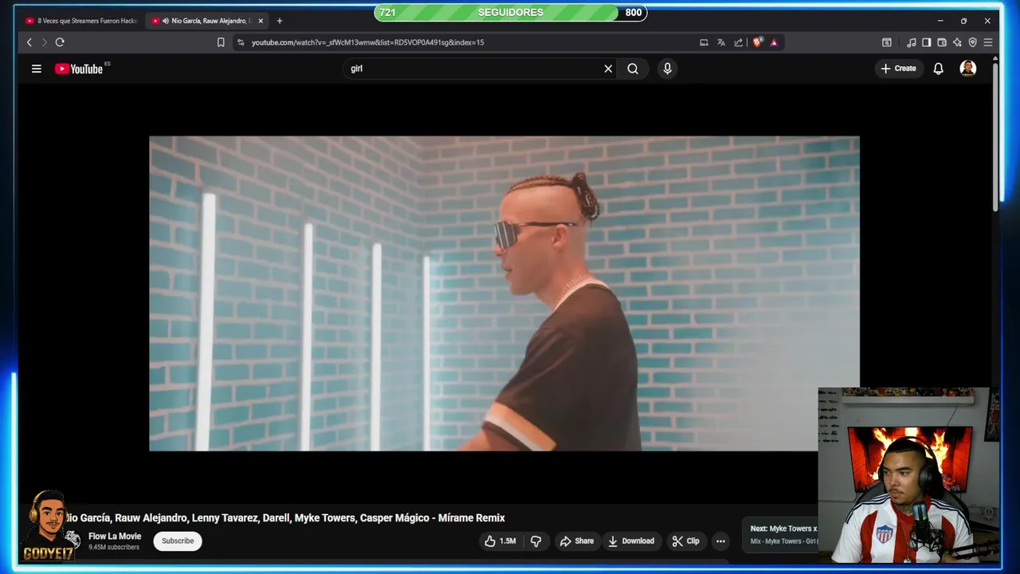Start voice search with microphone
The image size is (1020, 574).
(x=668, y=69)
